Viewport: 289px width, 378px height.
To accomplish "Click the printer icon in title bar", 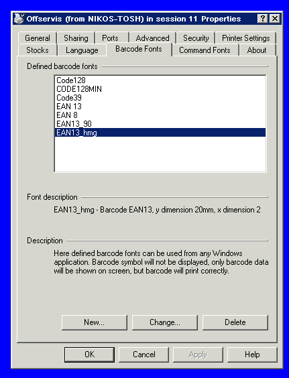I will tap(19, 19).
